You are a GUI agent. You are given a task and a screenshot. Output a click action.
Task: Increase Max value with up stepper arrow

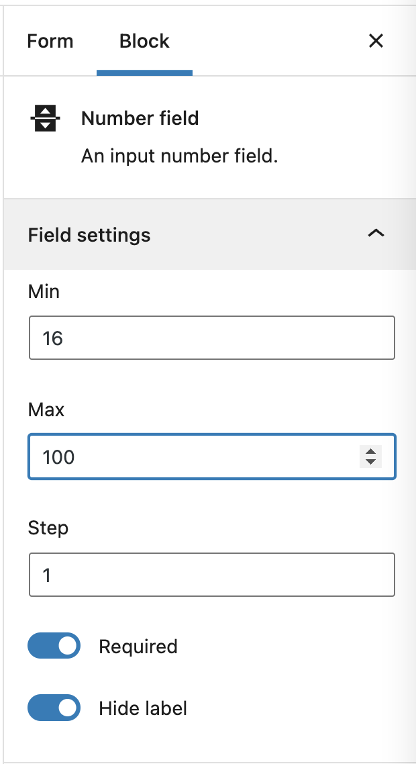coord(370,452)
